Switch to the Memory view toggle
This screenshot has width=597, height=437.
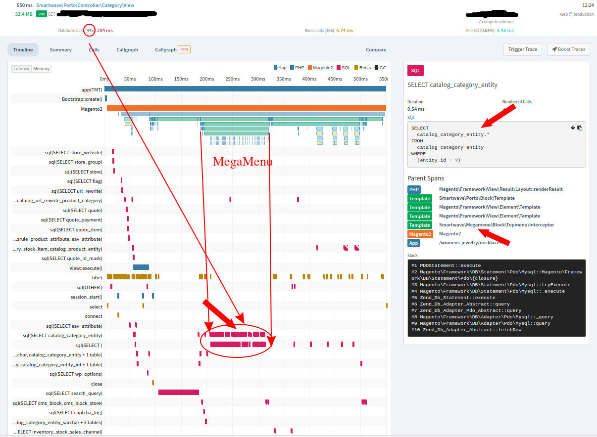[x=41, y=69]
